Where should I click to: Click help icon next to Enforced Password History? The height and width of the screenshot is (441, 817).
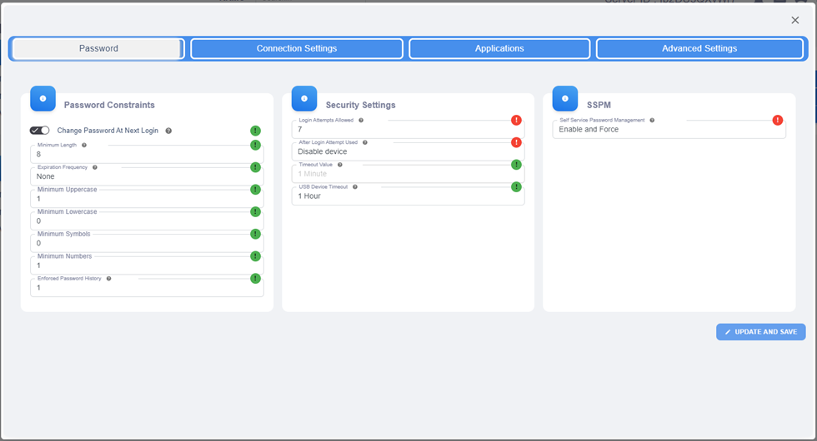pyautogui.click(x=108, y=279)
